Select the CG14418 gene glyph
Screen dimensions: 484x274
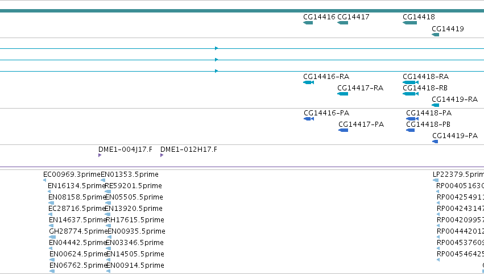click(x=410, y=23)
